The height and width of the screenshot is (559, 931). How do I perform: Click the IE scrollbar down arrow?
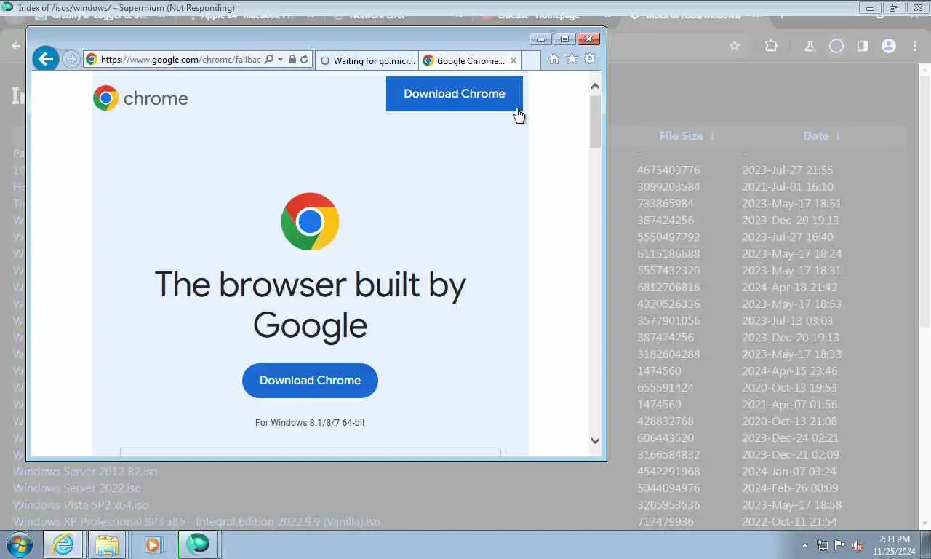click(595, 440)
